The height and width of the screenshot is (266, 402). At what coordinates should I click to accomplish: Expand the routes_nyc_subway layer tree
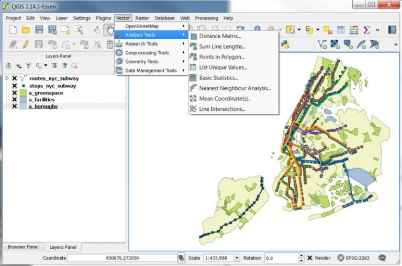click(x=6, y=78)
